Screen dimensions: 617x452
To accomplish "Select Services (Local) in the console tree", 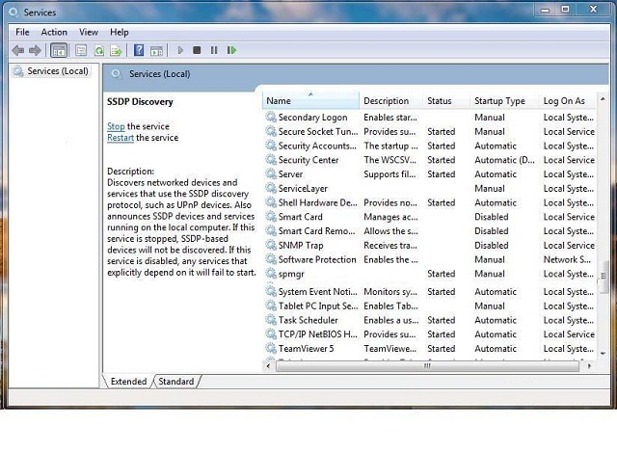I will (57, 71).
